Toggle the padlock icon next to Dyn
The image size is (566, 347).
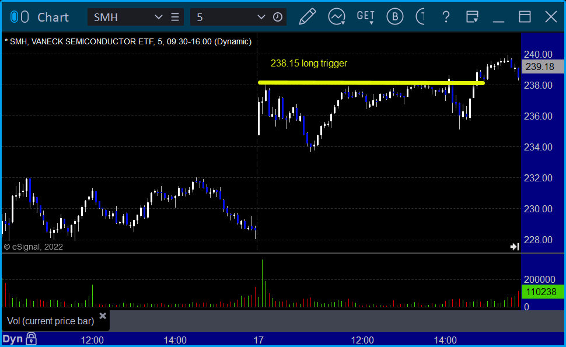click(x=32, y=339)
